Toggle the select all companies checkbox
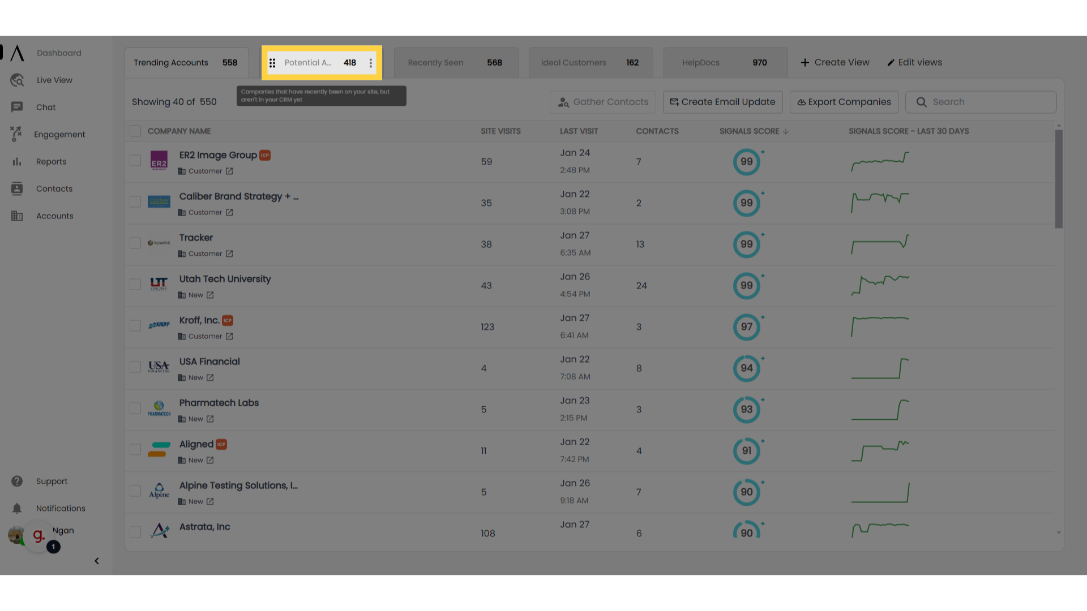The height and width of the screenshot is (611, 1087). coord(135,131)
